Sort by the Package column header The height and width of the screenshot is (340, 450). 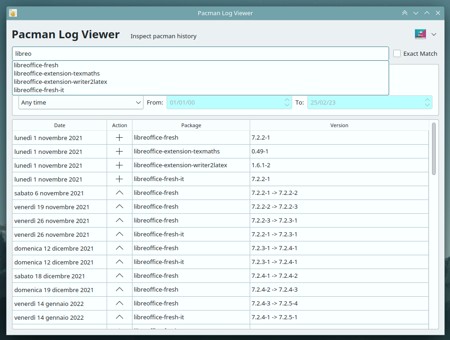click(x=191, y=125)
